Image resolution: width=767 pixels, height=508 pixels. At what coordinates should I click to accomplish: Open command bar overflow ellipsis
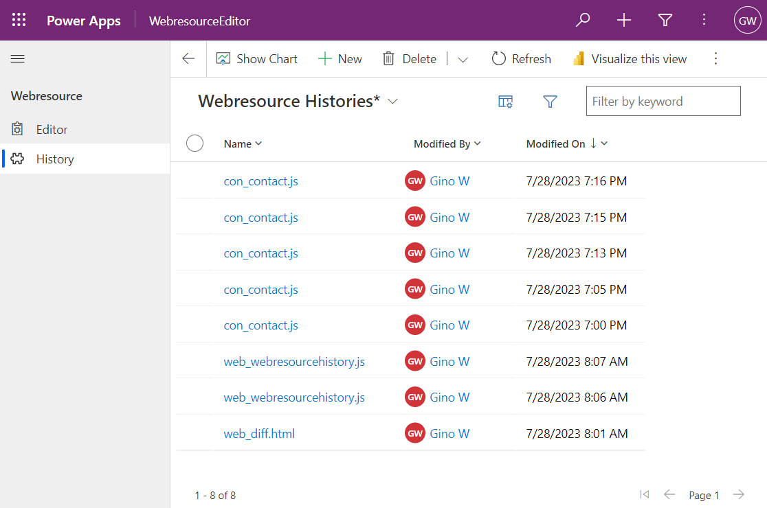(x=715, y=59)
